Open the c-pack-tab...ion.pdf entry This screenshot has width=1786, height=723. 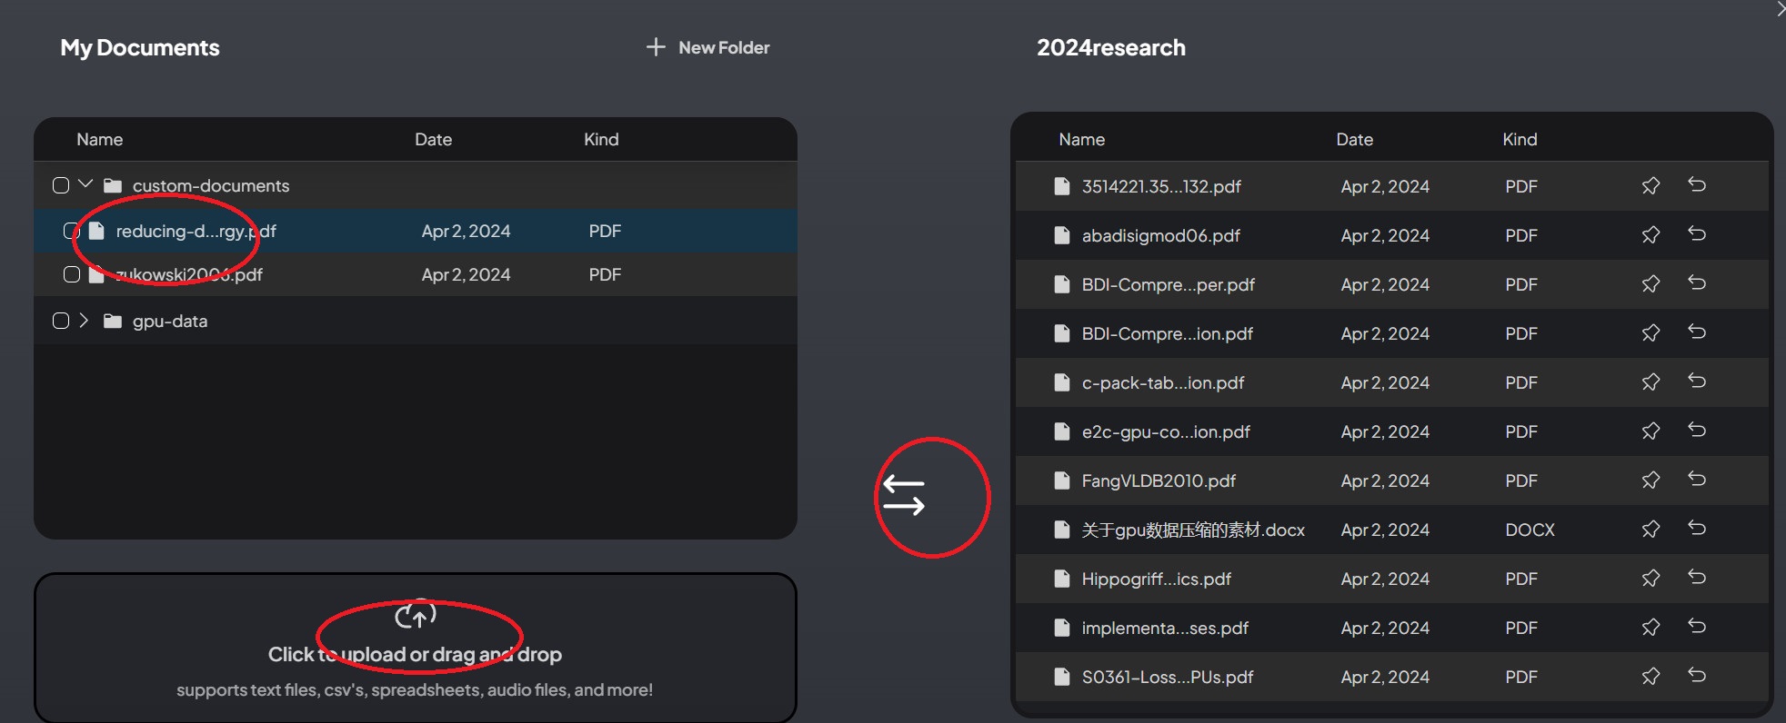1162,383
